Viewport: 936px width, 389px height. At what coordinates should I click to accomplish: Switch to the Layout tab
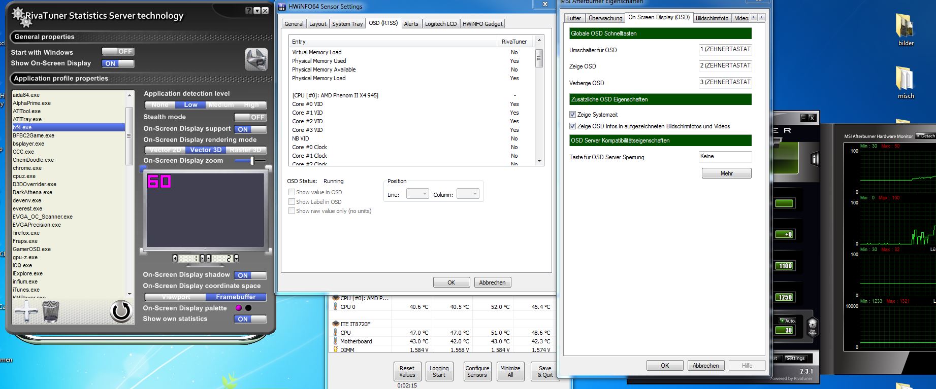[318, 24]
